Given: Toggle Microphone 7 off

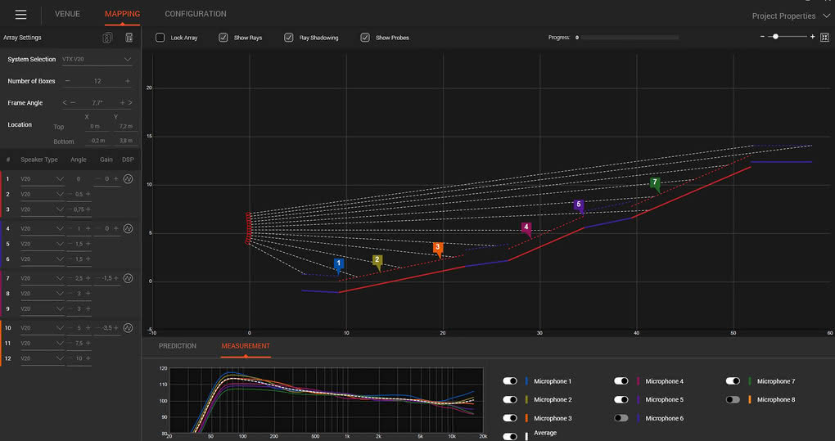Looking at the screenshot, I should [733, 381].
